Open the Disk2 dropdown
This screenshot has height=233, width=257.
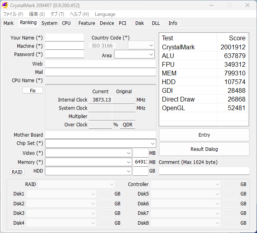pyautogui.click(x=61, y=204)
